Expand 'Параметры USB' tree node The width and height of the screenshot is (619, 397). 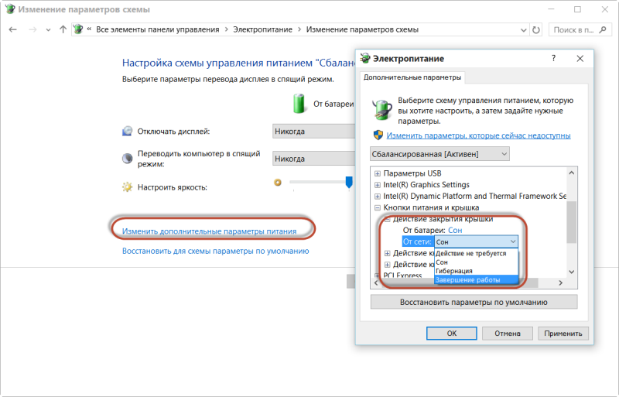(x=378, y=173)
